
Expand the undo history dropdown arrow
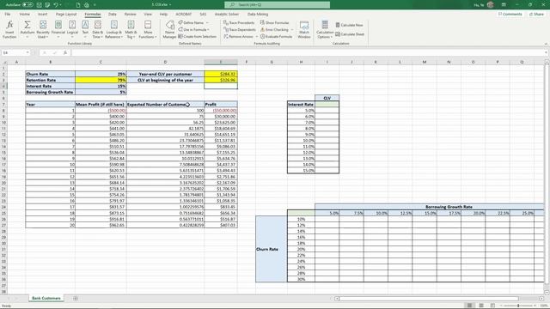(x=61, y=5)
